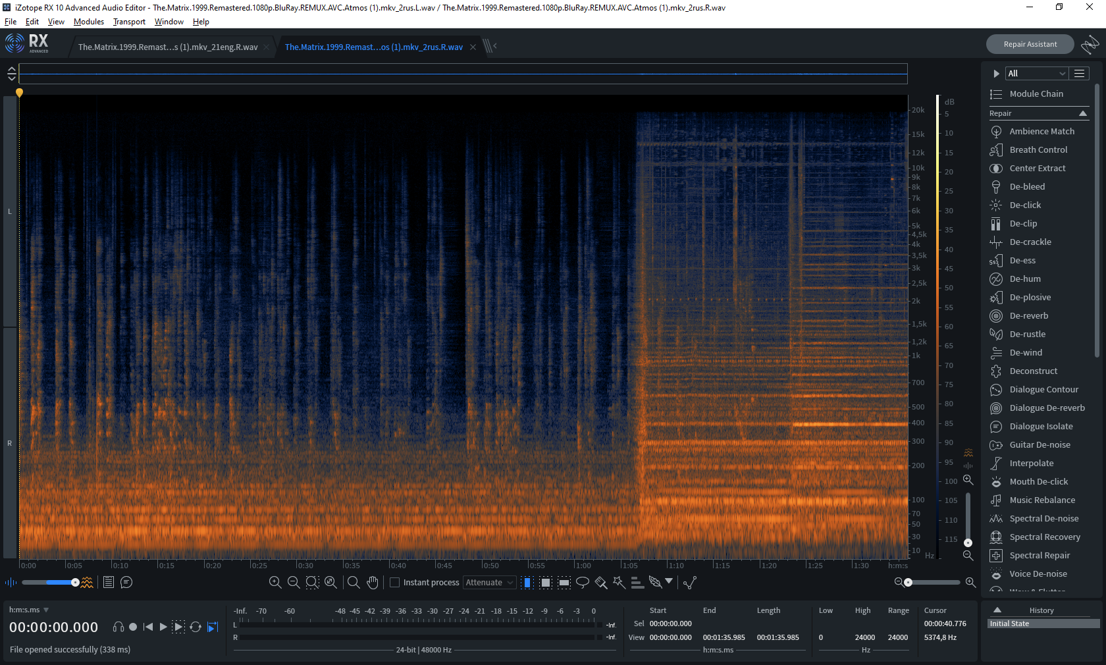The image size is (1106, 665).
Task: Toggle left channel L selector
Action: [x=10, y=212]
